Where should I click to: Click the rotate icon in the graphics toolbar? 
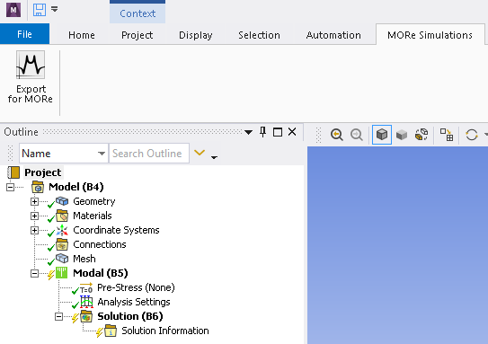(x=472, y=135)
